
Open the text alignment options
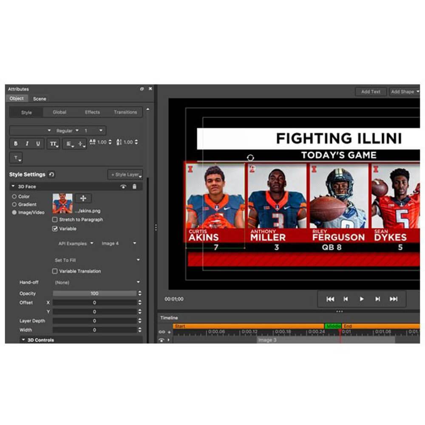[x=70, y=144]
